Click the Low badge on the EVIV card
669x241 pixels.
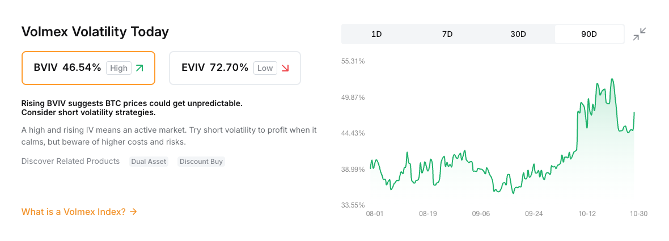265,68
